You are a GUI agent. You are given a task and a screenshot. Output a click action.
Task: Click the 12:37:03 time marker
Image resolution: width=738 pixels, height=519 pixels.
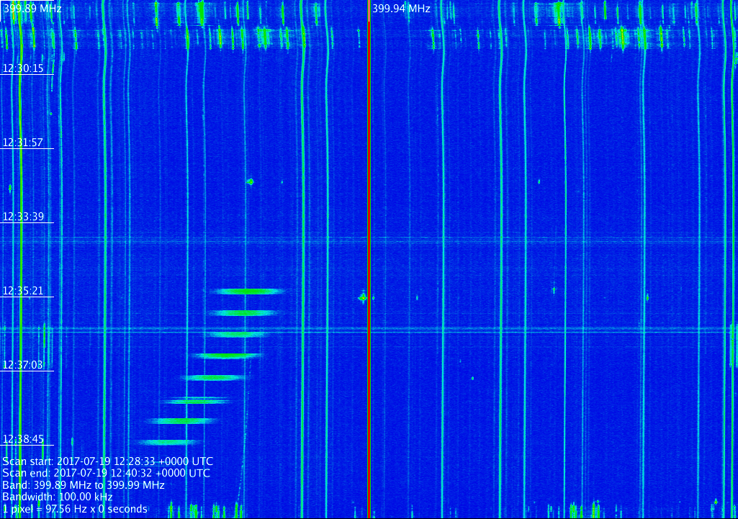tap(23, 365)
